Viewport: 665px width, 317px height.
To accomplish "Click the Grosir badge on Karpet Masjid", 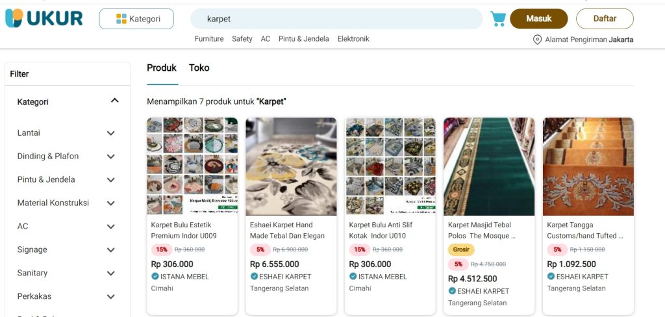I will coord(461,249).
